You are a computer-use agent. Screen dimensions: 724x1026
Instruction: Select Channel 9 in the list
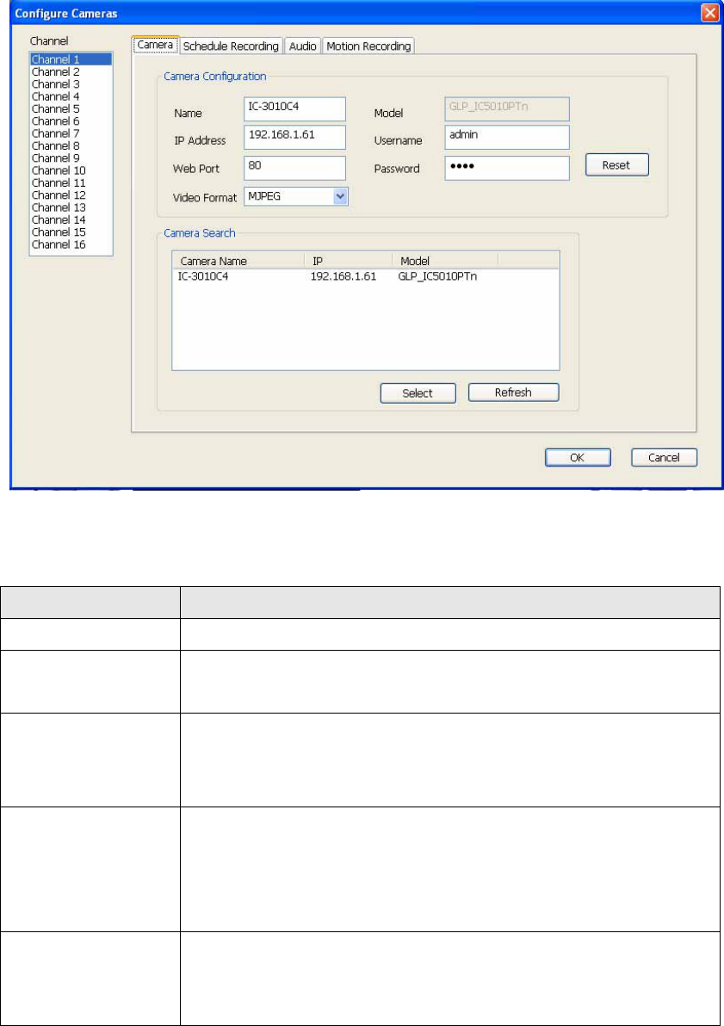pos(71,158)
